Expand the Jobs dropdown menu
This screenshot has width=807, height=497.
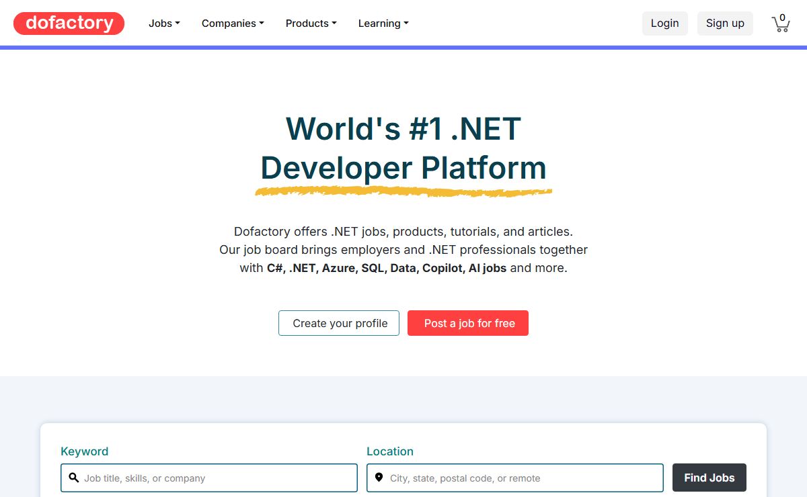click(164, 23)
